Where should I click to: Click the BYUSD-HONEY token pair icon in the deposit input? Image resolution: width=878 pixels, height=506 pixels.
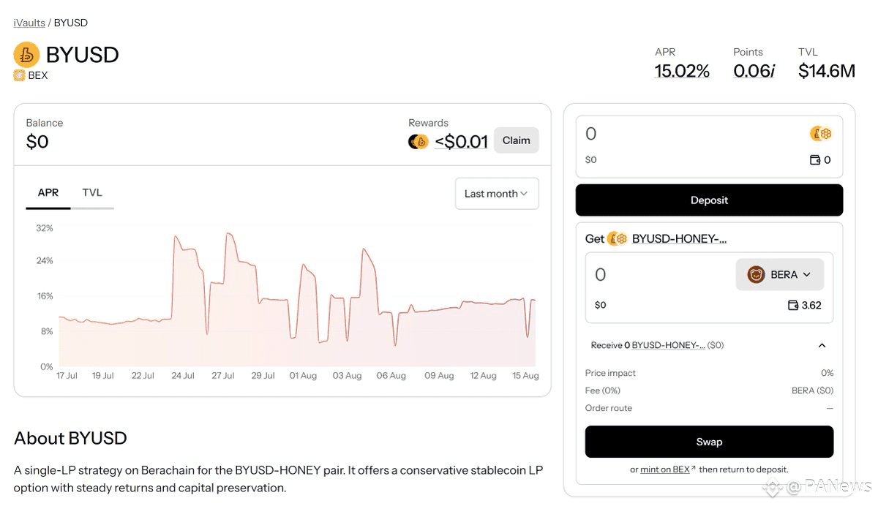pyautogui.click(x=821, y=134)
